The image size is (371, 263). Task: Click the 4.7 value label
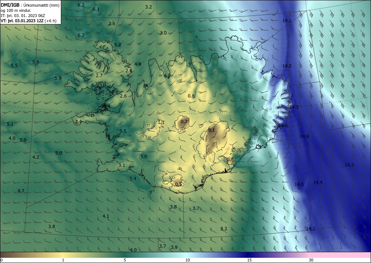pyautogui.click(x=21, y=191)
